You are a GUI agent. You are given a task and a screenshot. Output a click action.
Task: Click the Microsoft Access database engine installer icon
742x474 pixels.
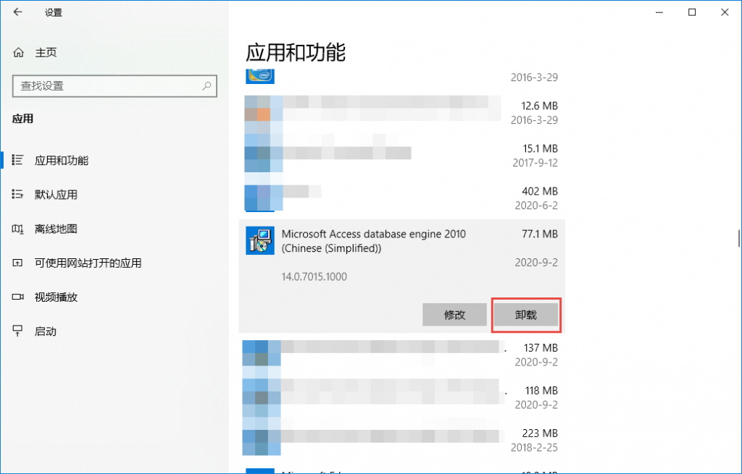260,240
